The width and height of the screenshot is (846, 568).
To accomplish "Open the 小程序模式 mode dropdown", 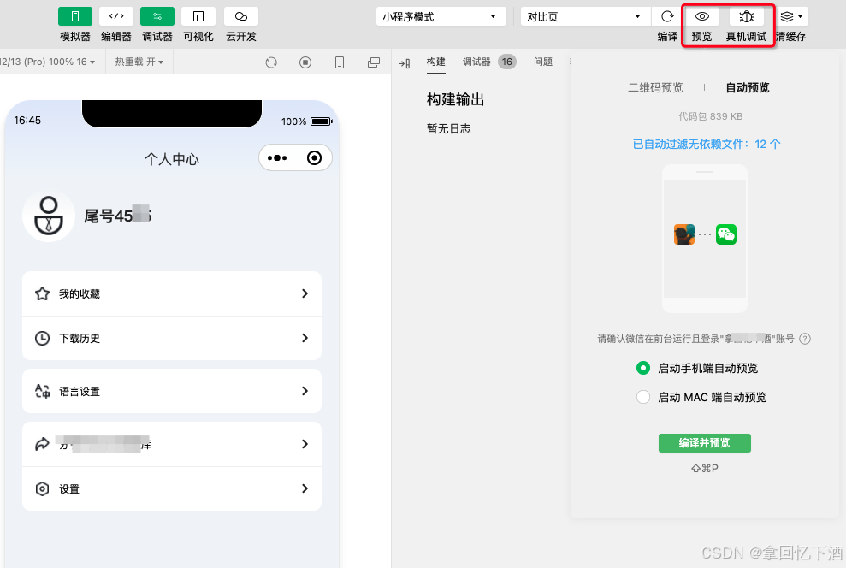I will tap(441, 15).
